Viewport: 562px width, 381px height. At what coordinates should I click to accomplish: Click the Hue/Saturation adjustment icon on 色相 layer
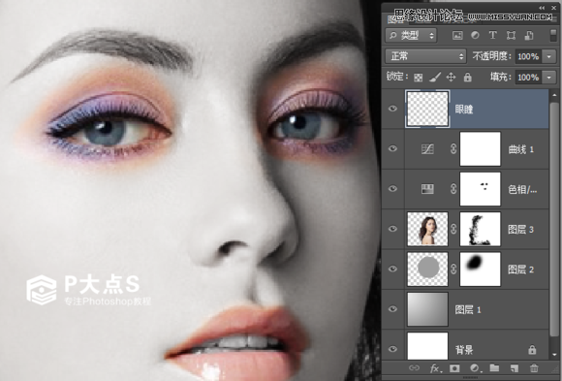(x=427, y=189)
